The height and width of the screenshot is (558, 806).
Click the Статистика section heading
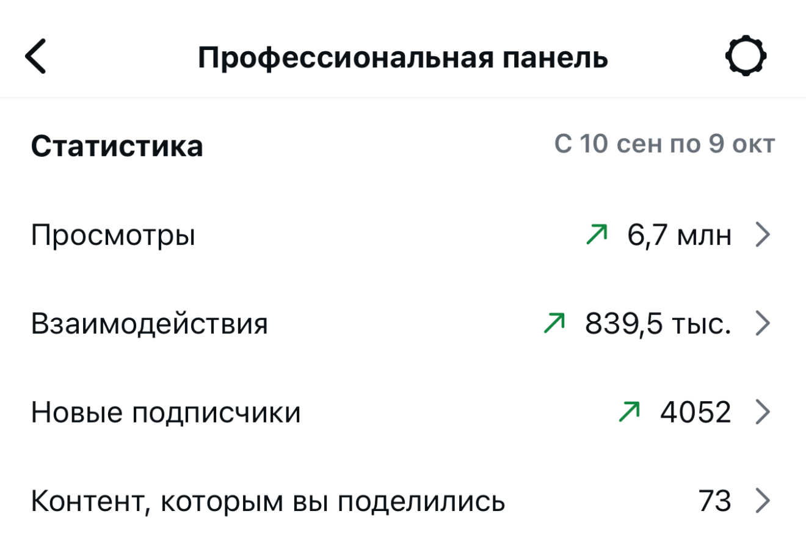117,147
